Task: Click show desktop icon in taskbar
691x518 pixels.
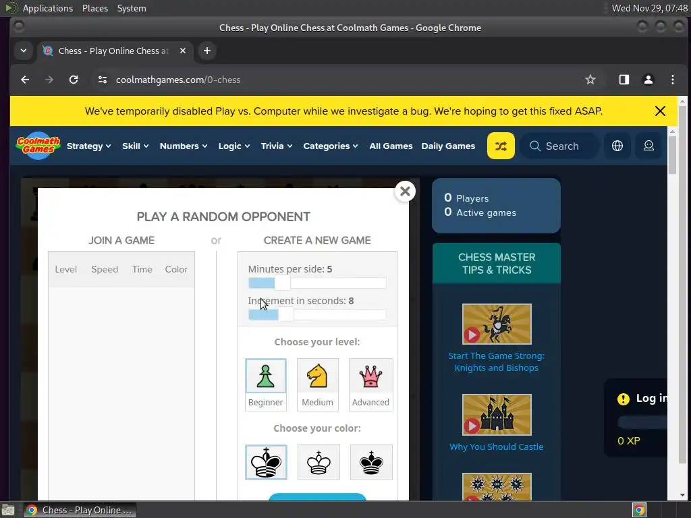Action: pyautogui.click(x=8, y=510)
